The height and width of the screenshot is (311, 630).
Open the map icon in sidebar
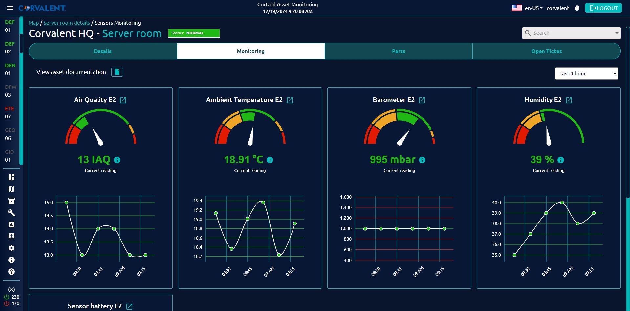[x=11, y=189]
